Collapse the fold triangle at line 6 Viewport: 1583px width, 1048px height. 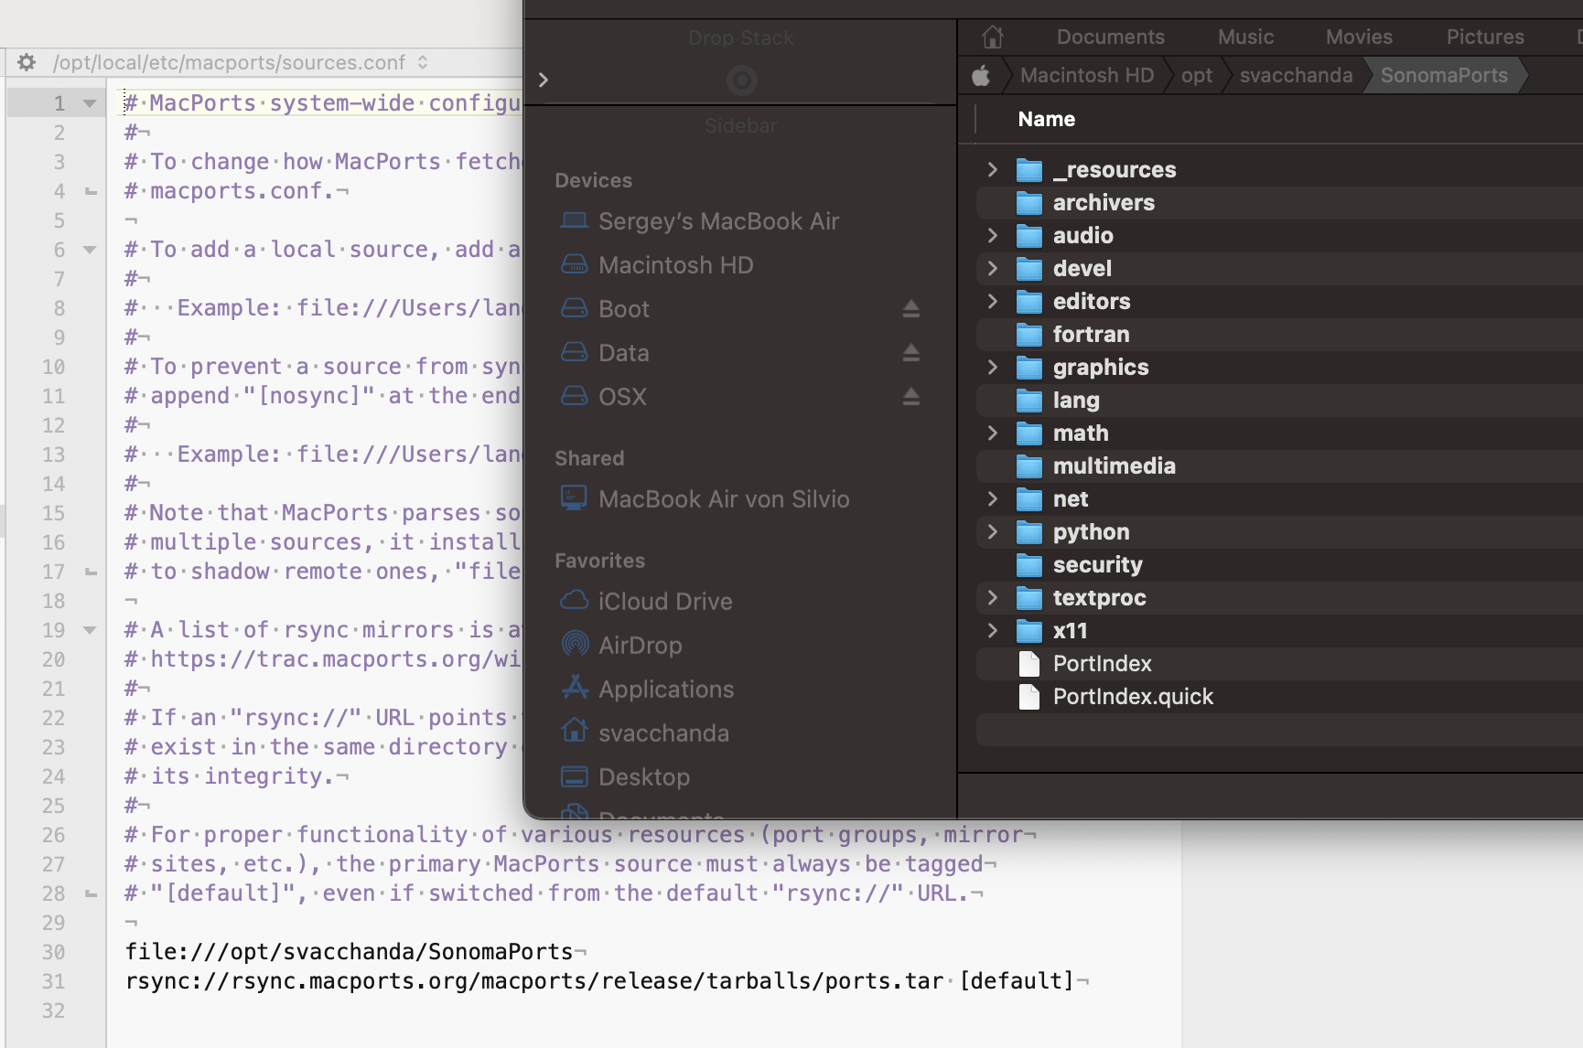click(89, 250)
